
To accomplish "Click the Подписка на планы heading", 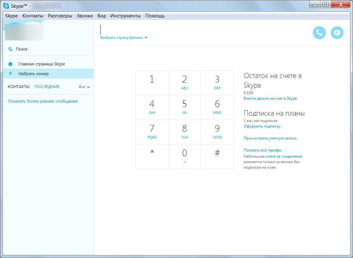I will click(x=274, y=113).
